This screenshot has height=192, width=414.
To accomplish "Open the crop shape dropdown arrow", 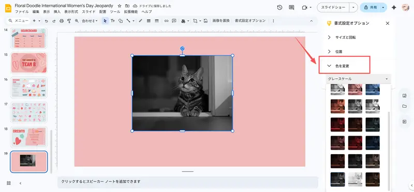I will tap(200, 21).
